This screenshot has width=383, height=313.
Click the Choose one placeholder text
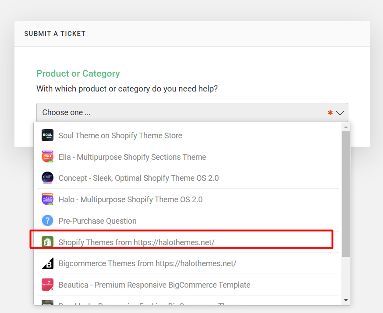click(67, 113)
